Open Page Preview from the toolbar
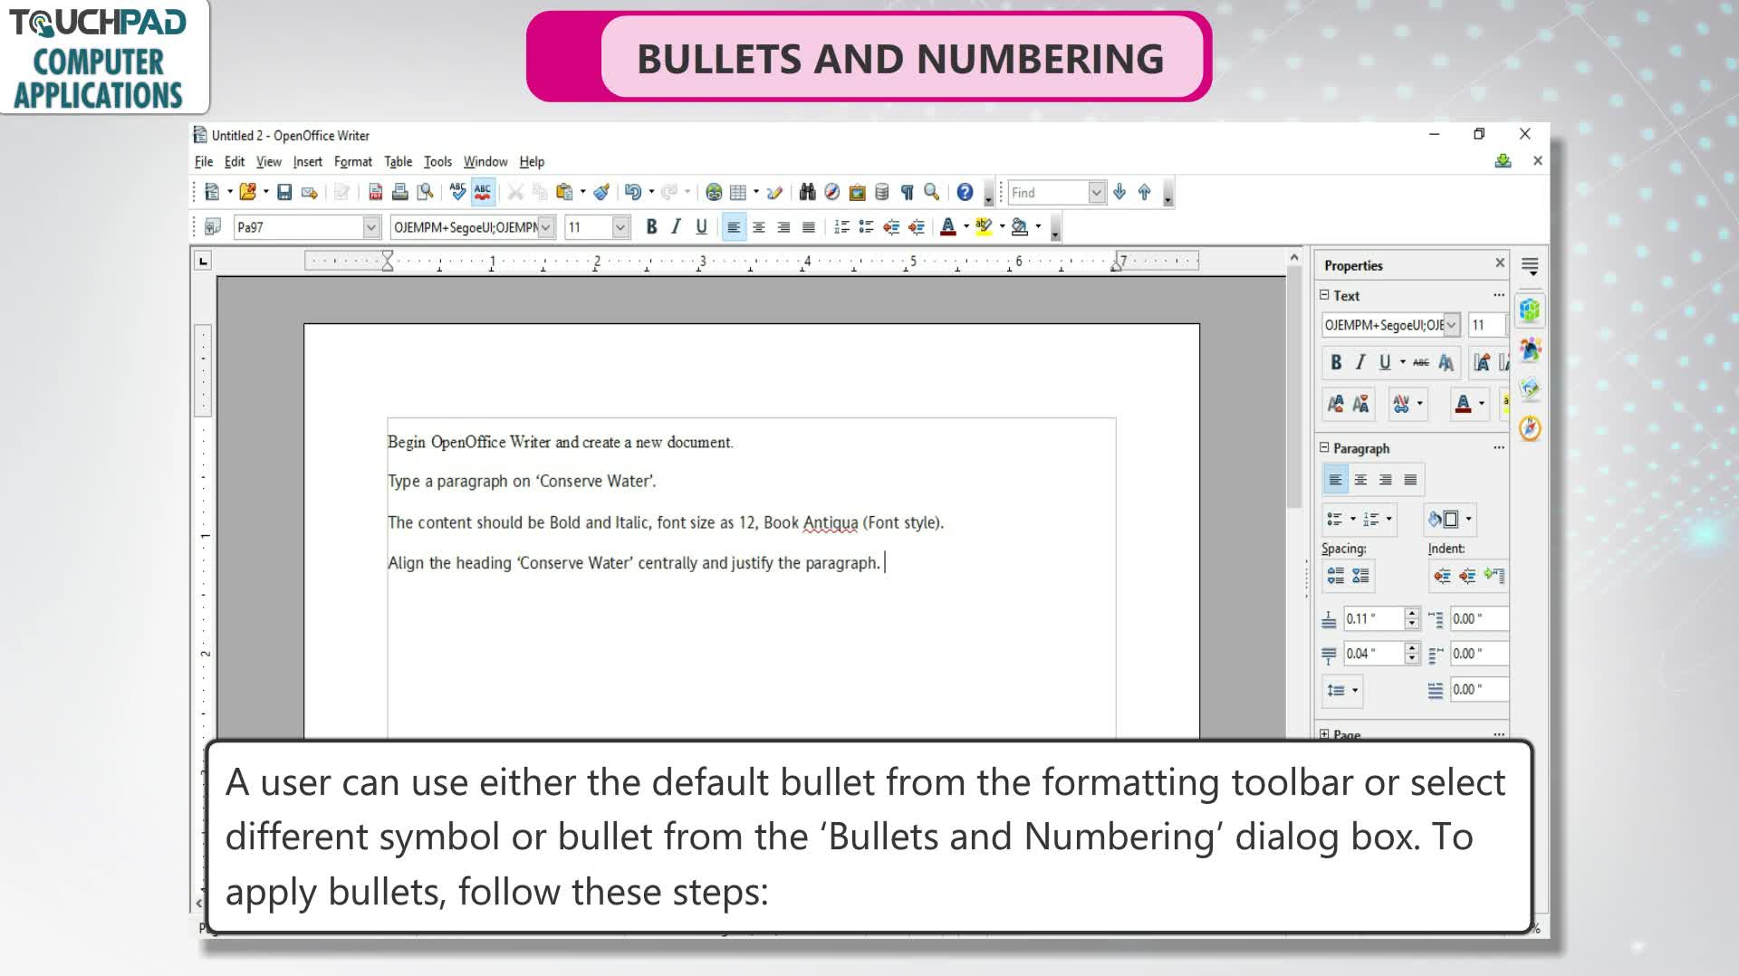This screenshot has width=1739, height=976. [x=425, y=193]
